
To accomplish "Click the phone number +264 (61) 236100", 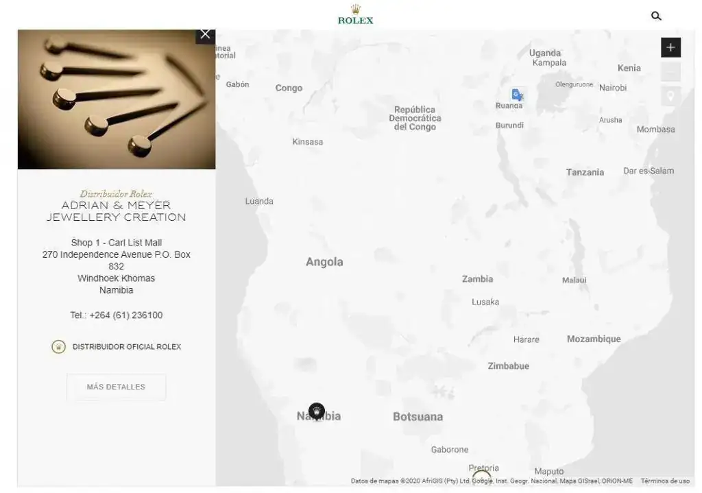I will pos(126,315).
